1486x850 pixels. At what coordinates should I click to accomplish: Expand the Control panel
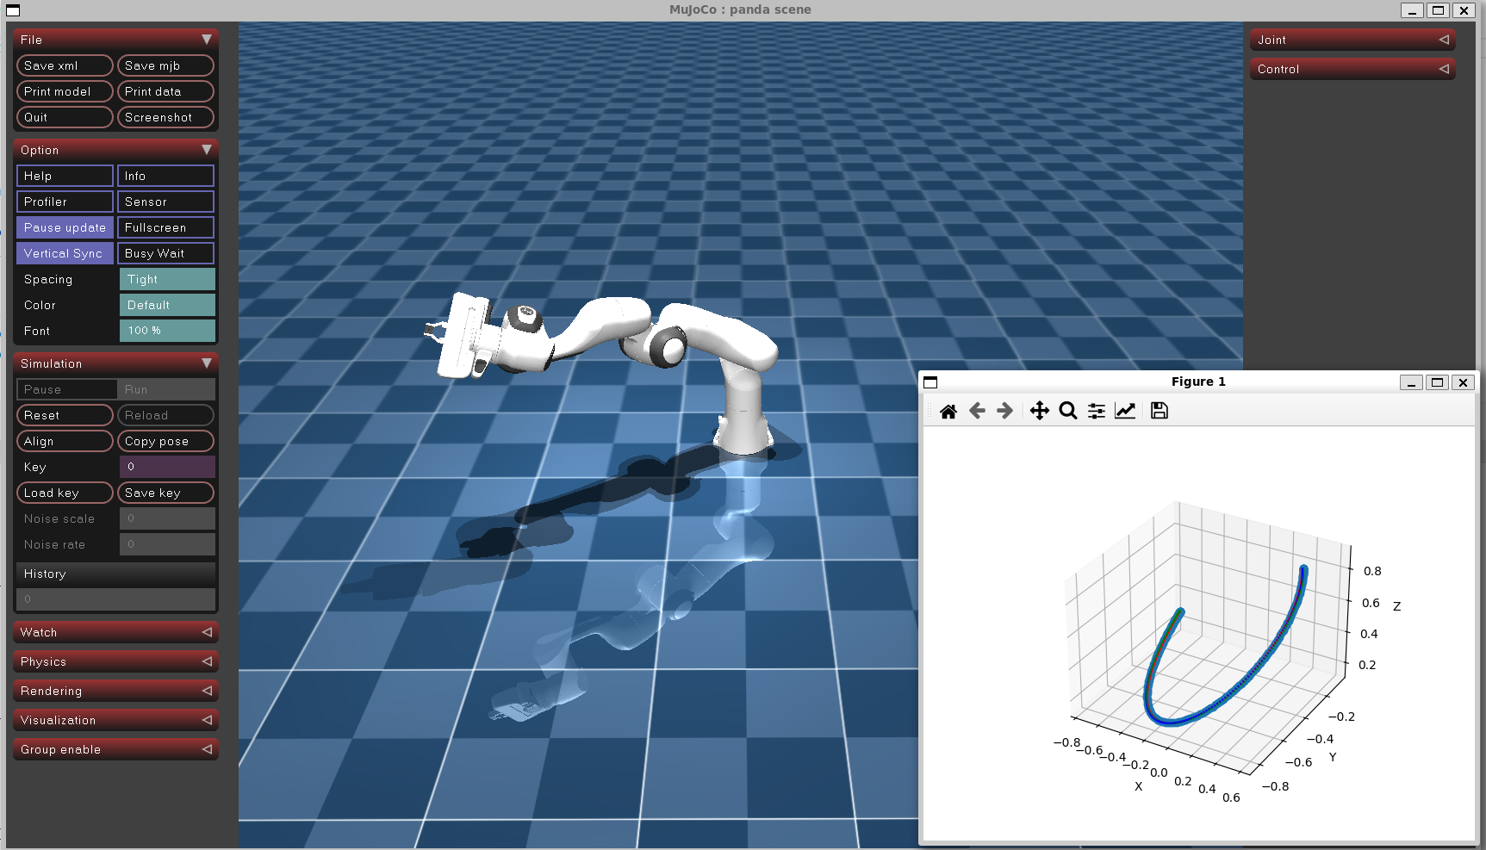click(1352, 69)
